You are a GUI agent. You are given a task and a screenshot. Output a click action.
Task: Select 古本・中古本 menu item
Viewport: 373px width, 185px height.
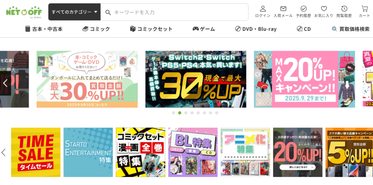(44, 29)
